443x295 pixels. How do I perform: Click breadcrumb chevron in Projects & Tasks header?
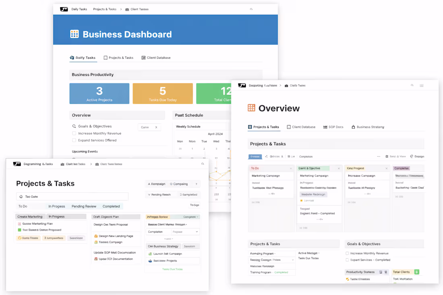91,164
